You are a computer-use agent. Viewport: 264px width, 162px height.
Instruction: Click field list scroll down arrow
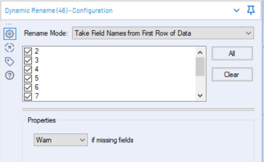[x=200, y=96]
